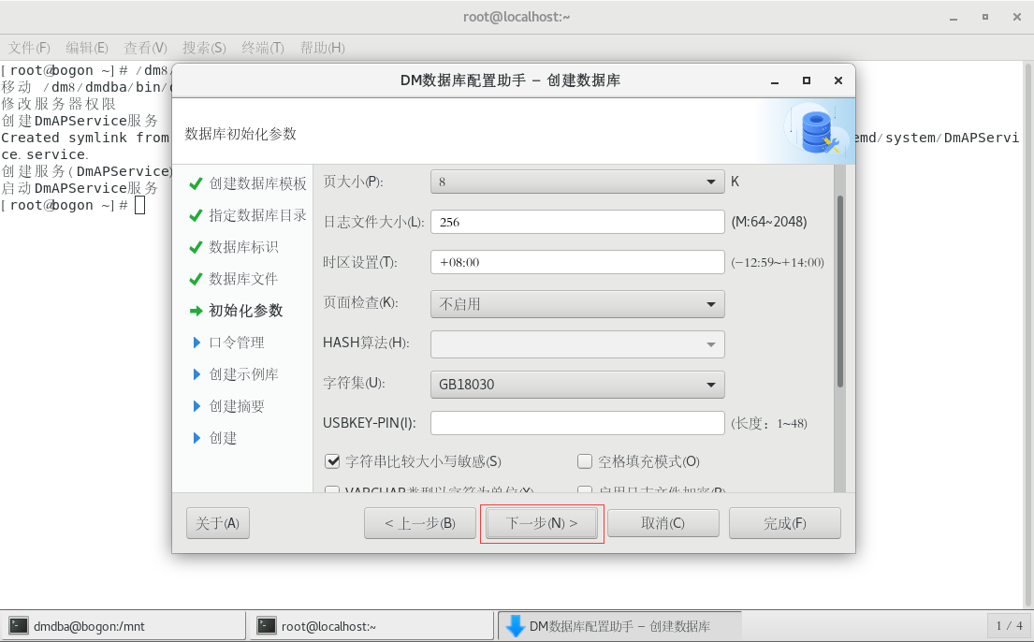
Task: Click terminal icon of dmdba@bogon:/mnt taskbar entry
Action: click(19, 625)
